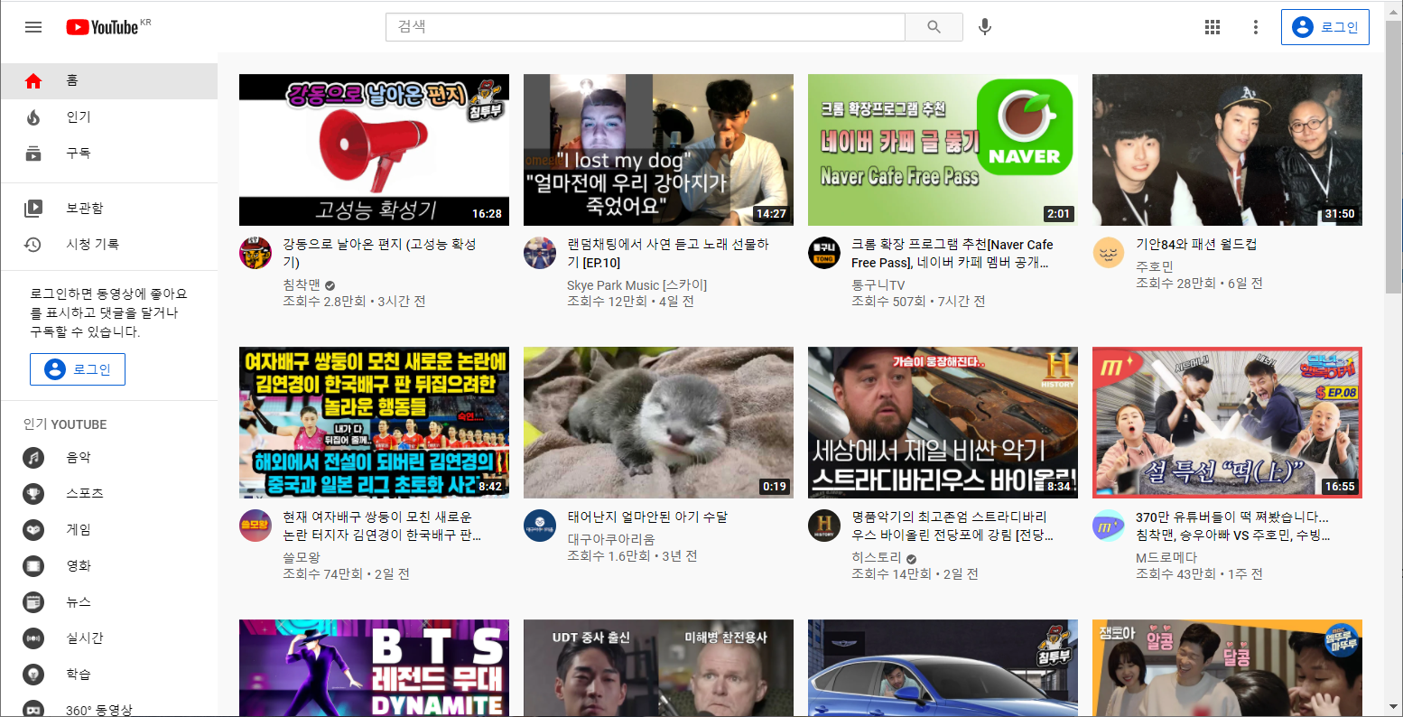
Task: Start voice search with microphone
Action: click(985, 27)
